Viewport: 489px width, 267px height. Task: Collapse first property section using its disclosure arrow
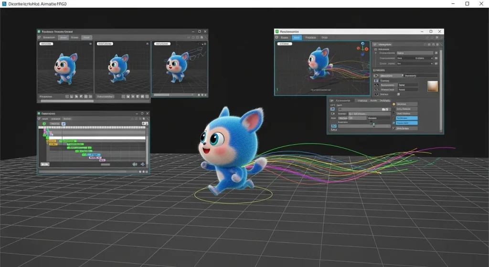(x=376, y=48)
